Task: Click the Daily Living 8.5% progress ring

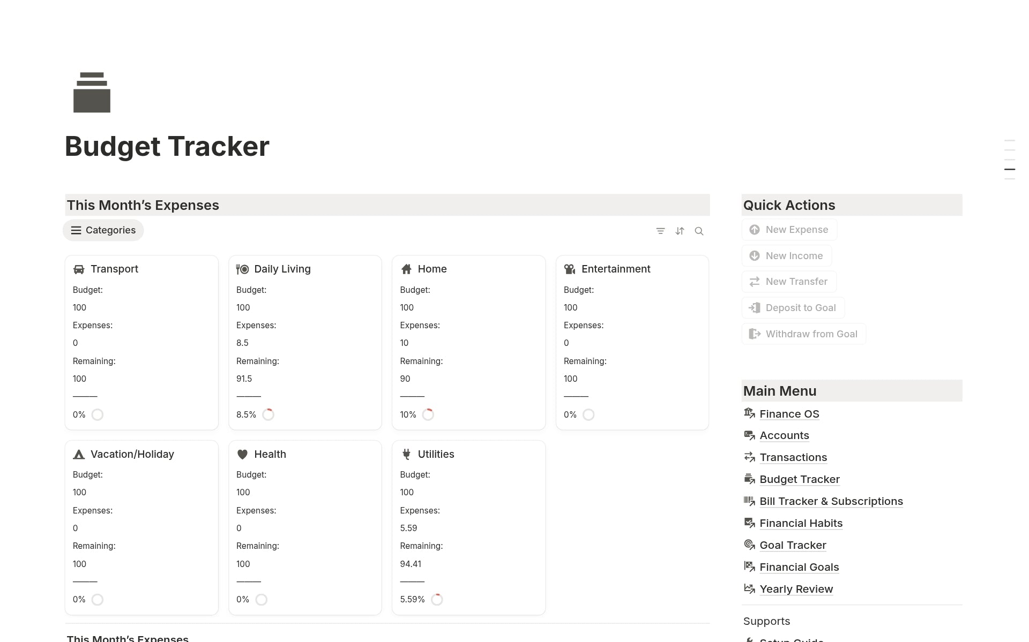Action: tap(269, 414)
